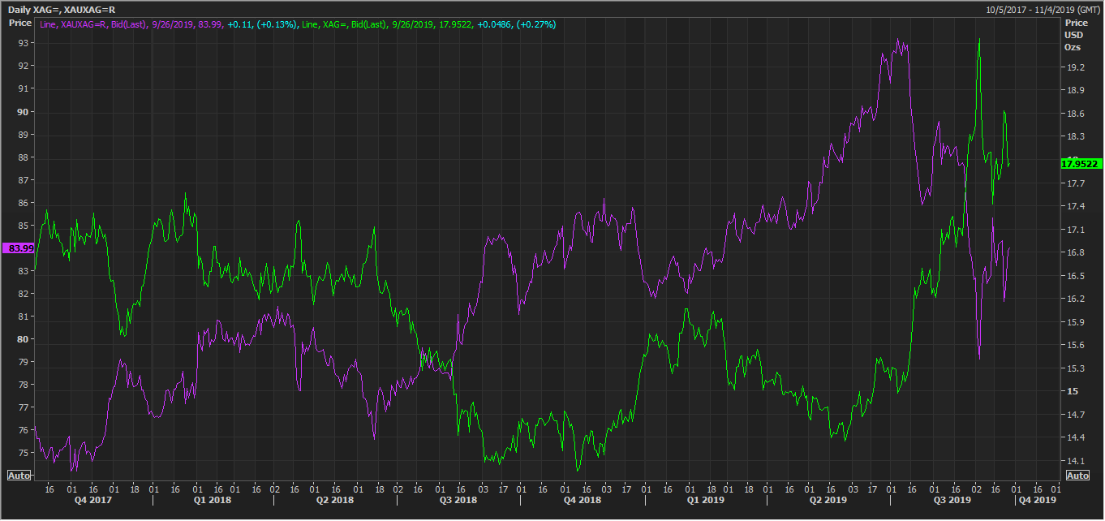
Task: Click the Q1 2019 quarter label
Action: click(704, 501)
